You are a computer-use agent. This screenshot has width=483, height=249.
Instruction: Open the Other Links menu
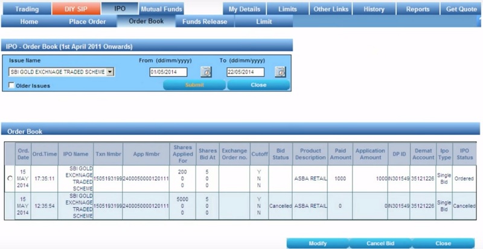(331, 9)
